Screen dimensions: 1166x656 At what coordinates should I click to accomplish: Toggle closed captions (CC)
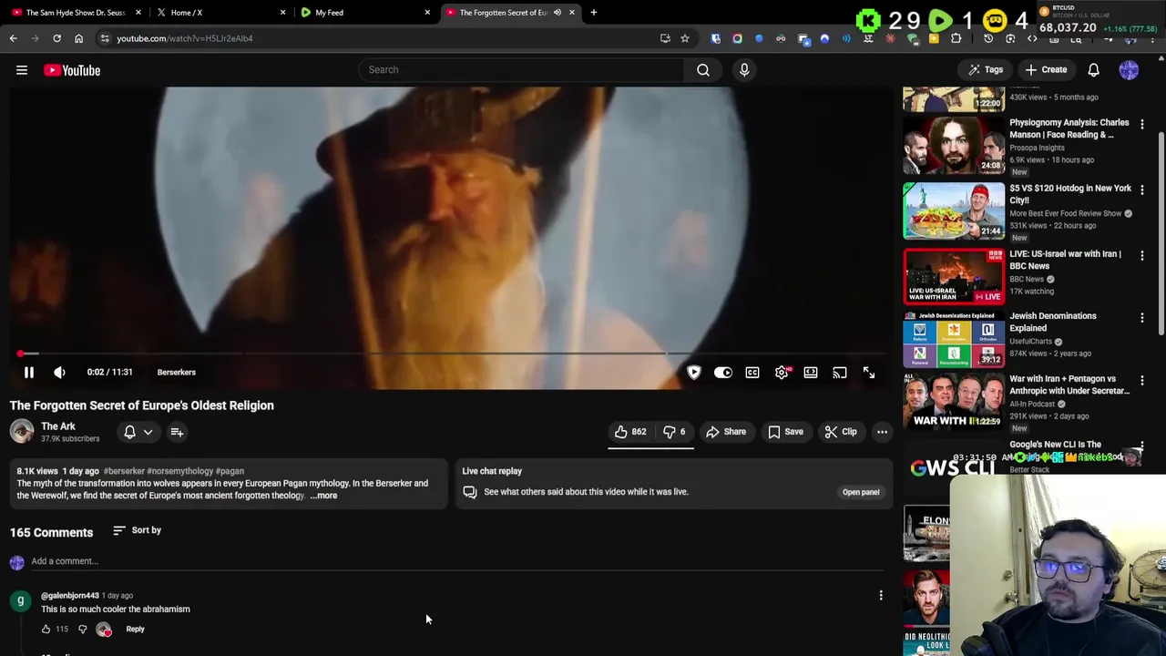(752, 372)
